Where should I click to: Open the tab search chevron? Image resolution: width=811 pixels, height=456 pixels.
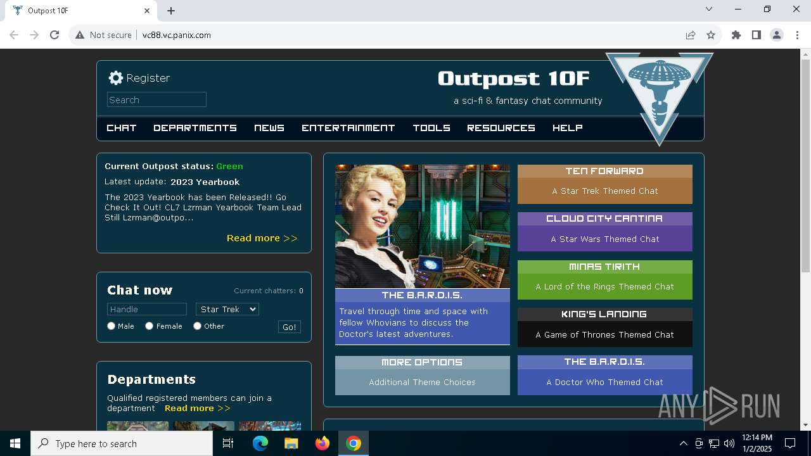709,9
